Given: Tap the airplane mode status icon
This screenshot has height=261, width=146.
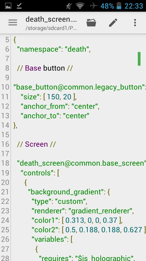Looking at the screenshot, I should [x=94, y=6].
